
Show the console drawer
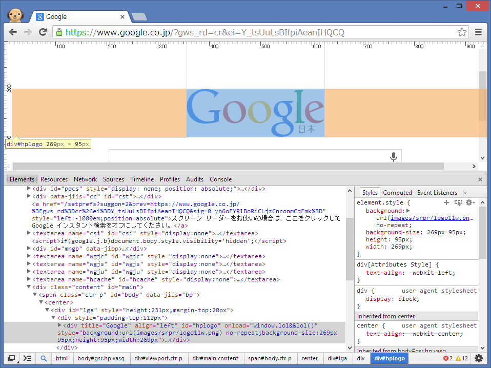[x=27, y=358]
